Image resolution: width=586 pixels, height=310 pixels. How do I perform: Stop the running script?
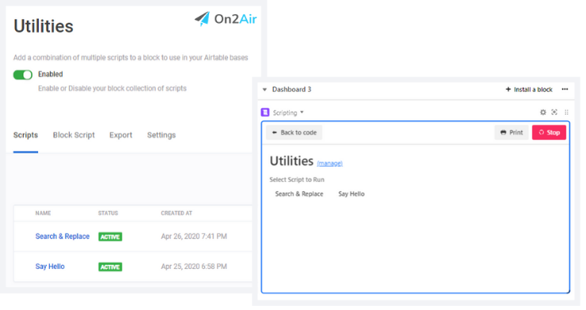coord(549,132)
